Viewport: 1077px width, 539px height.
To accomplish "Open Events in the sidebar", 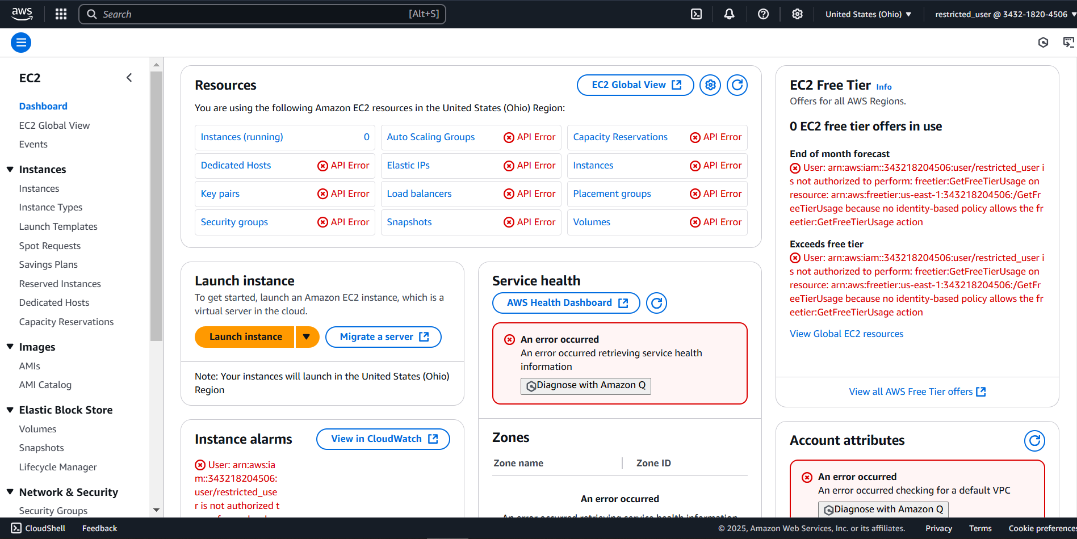I will pos(33,144).
